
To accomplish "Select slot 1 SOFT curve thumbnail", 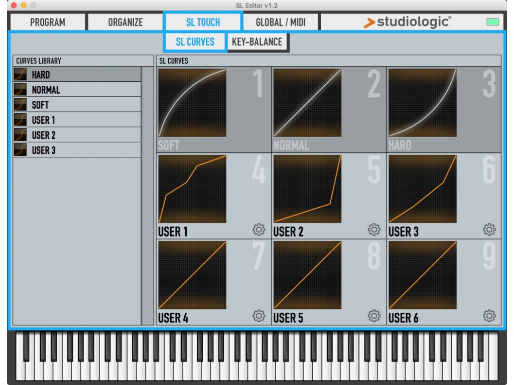I will point(192,102).
